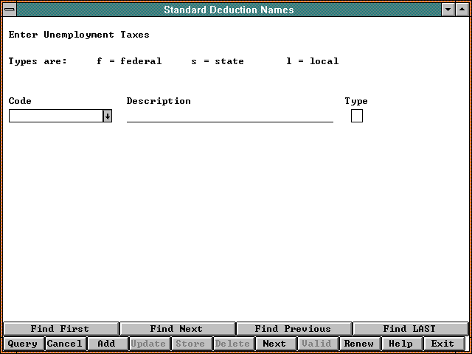Open the window system menu icon
472x354 pixels.
click(9, 10)
